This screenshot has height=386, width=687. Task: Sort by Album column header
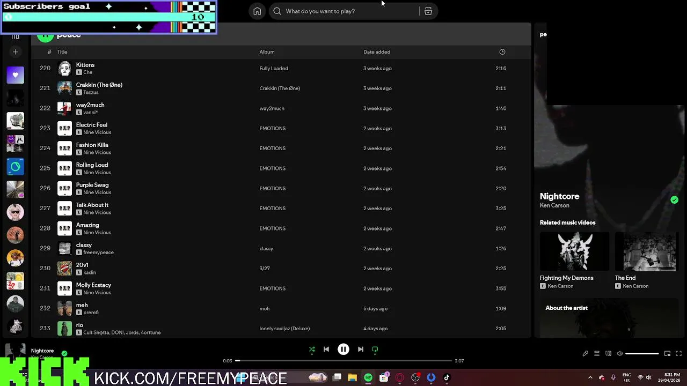click(267, 52)
